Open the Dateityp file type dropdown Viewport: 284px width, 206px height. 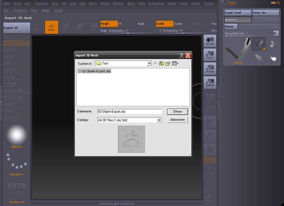tap(159, 120)
